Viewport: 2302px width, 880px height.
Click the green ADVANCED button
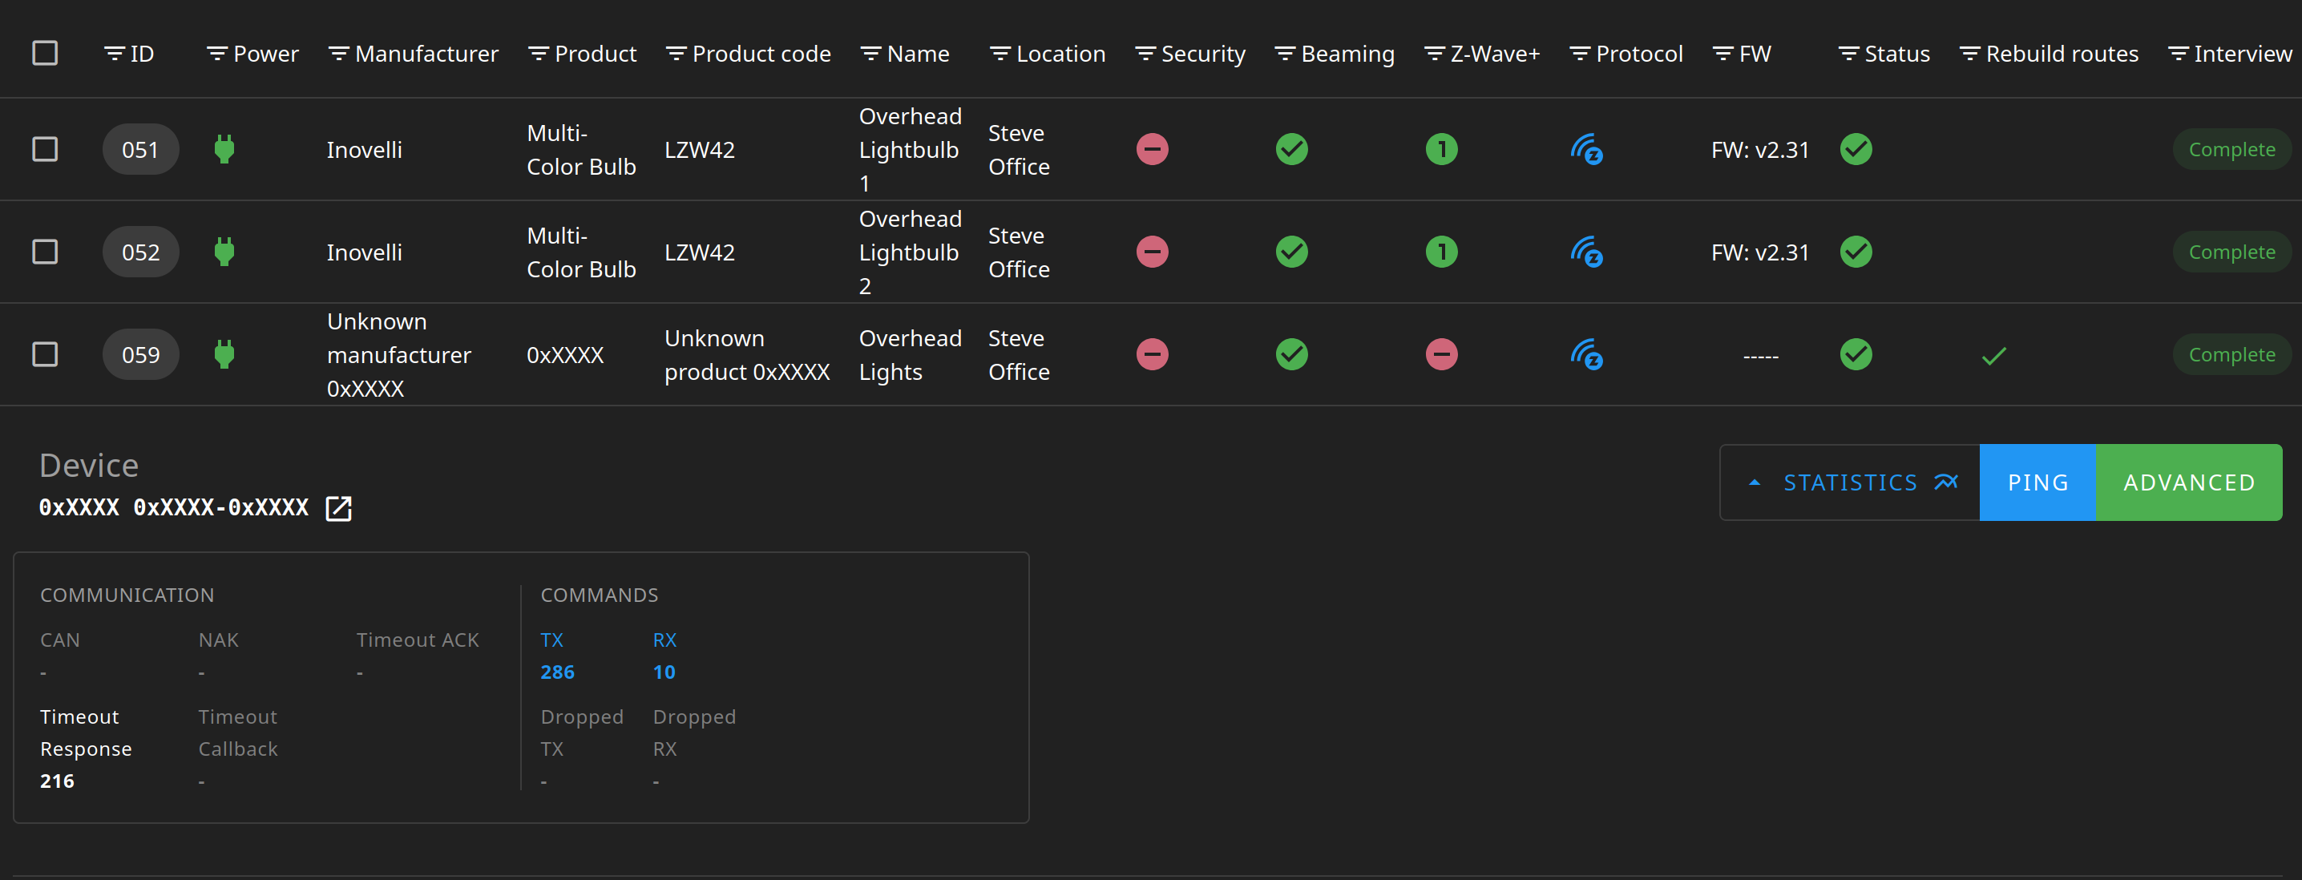(2188, 482)
